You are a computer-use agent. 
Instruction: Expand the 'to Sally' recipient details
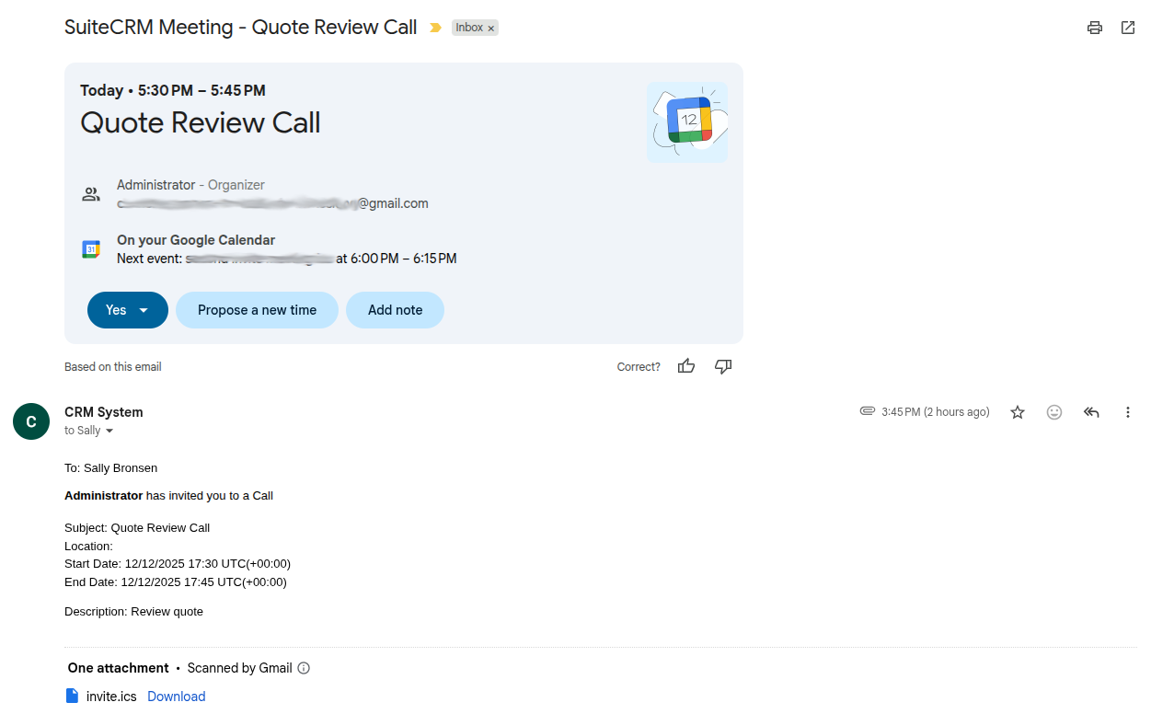click(x=109, y=431)
